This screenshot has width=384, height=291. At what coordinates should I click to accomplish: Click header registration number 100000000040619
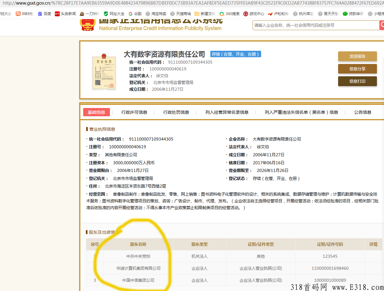[168, 69]
